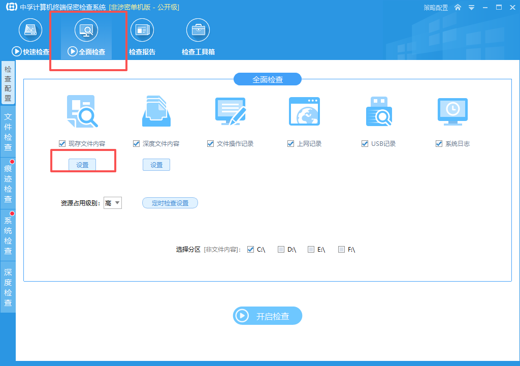Viewport: 520px width, 366px height.
Task: Open 策略配置 in the title bar
Action: click(x=436, y=8)
